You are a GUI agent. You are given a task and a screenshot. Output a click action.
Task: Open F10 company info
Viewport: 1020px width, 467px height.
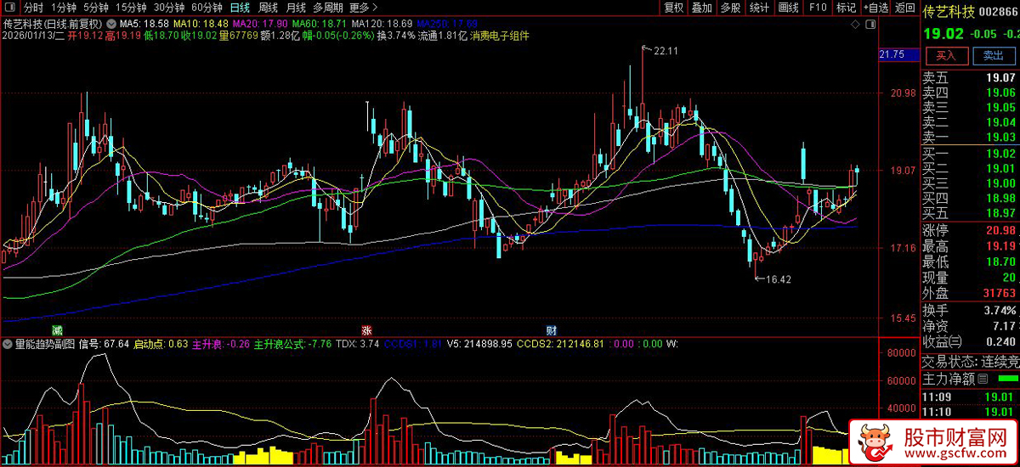(x=818, y=8)
